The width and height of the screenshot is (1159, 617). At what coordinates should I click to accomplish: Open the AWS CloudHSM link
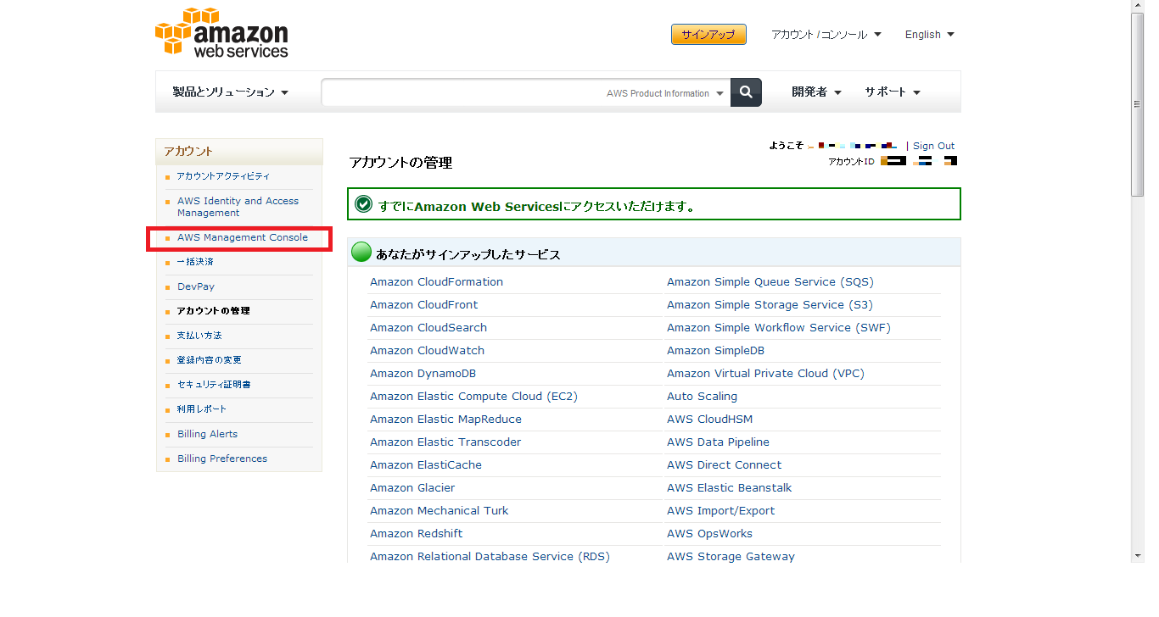point(709,420)
